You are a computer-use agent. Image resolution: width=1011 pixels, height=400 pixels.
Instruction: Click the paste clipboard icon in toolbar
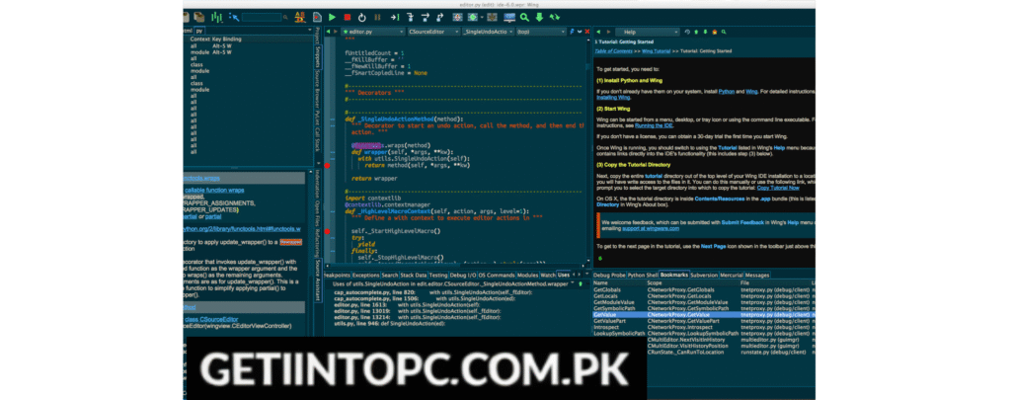point(199,18)
